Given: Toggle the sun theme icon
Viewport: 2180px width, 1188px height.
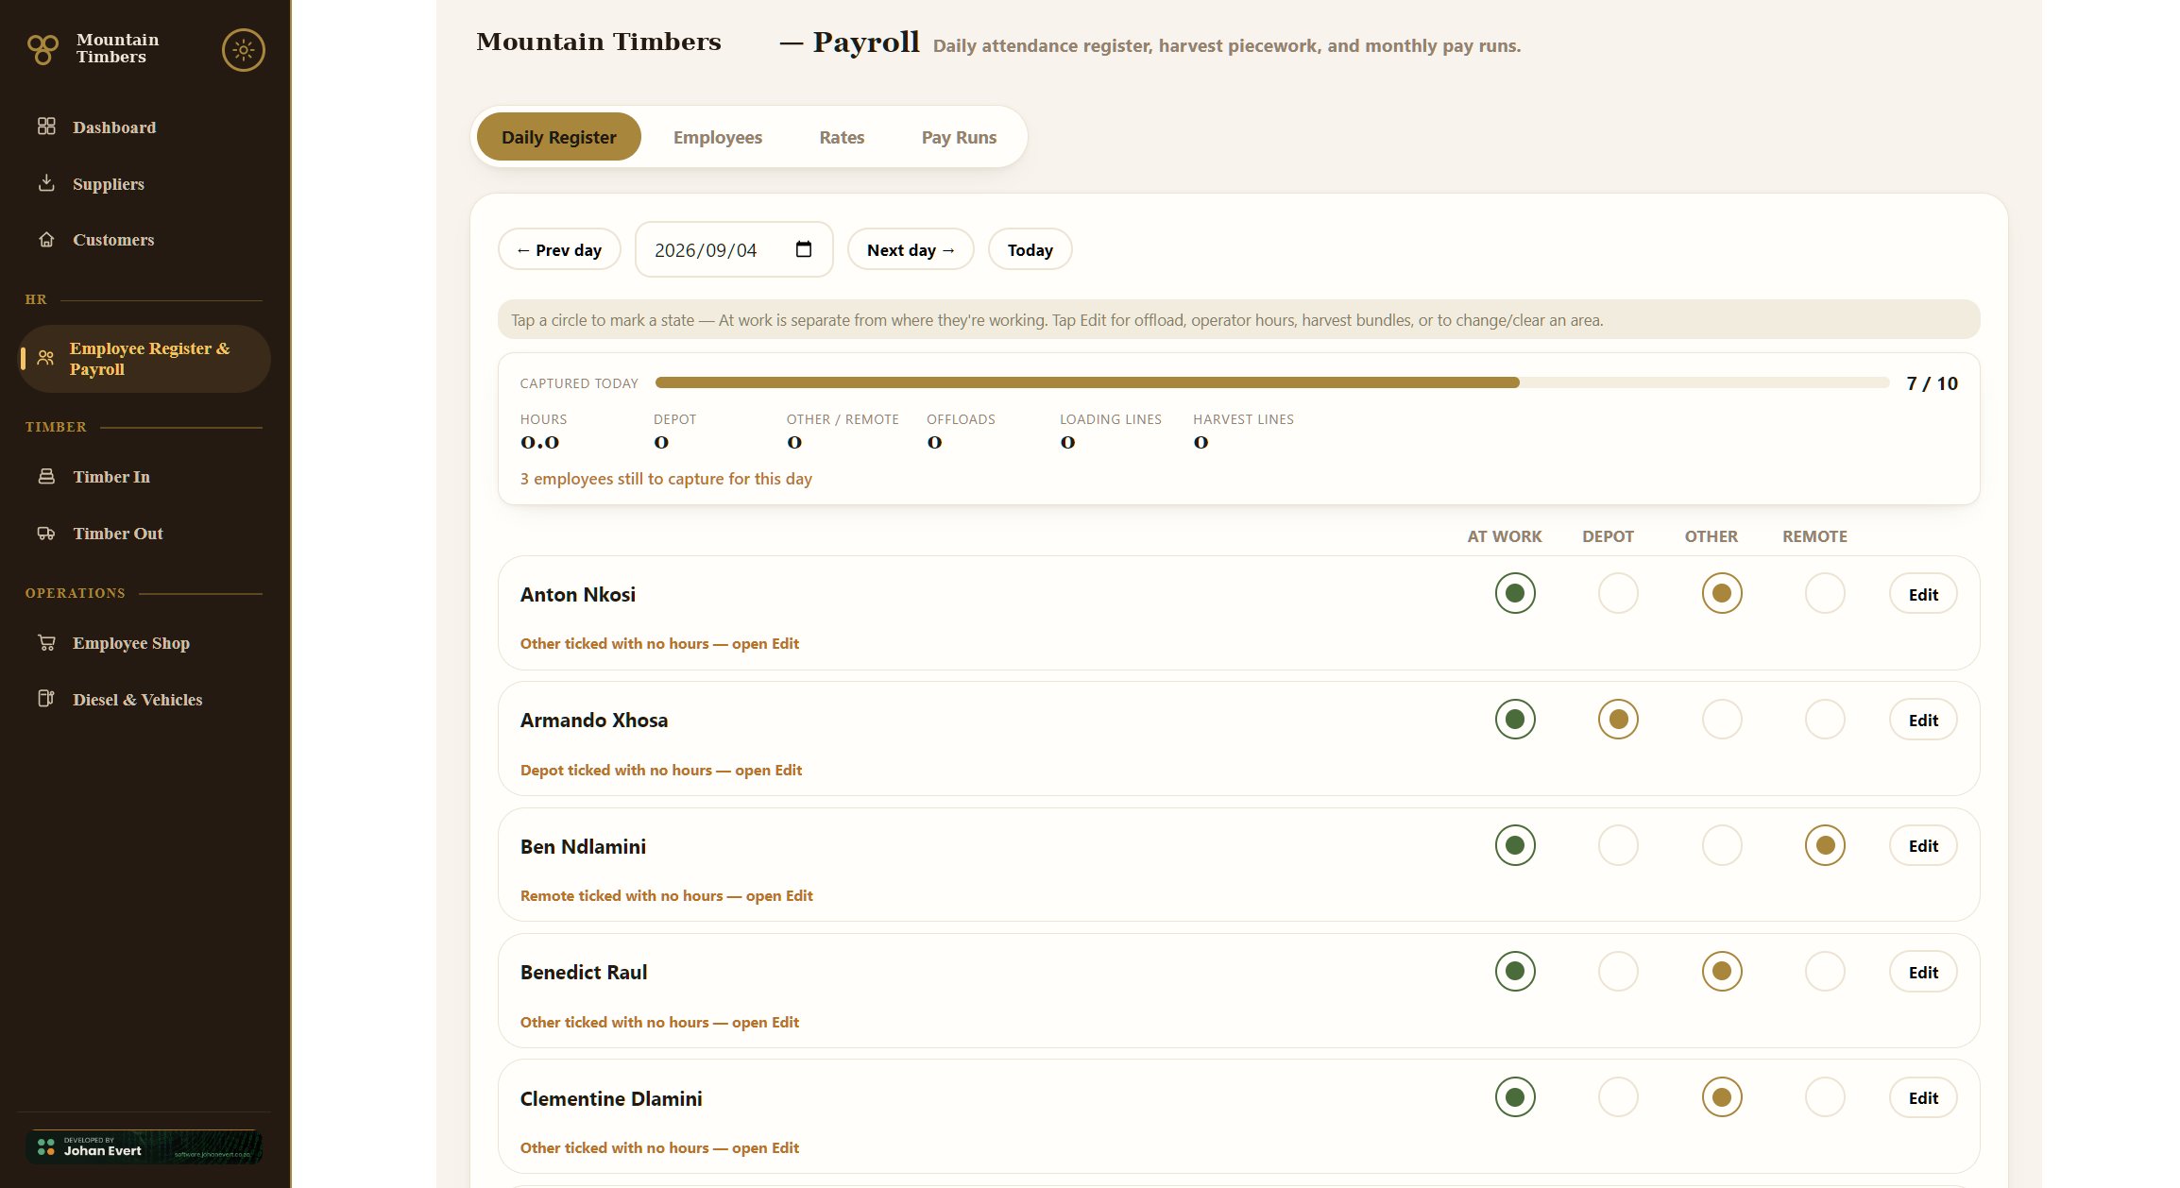Looking at the screenshot, I should (243, 50).
